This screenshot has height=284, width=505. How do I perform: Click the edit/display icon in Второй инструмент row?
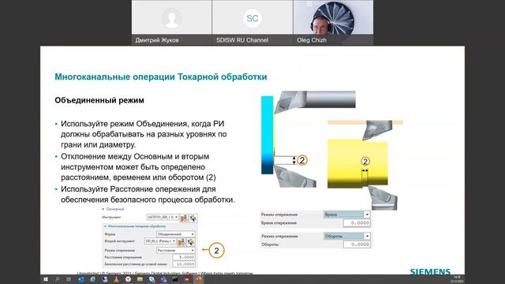pos(191,241)
